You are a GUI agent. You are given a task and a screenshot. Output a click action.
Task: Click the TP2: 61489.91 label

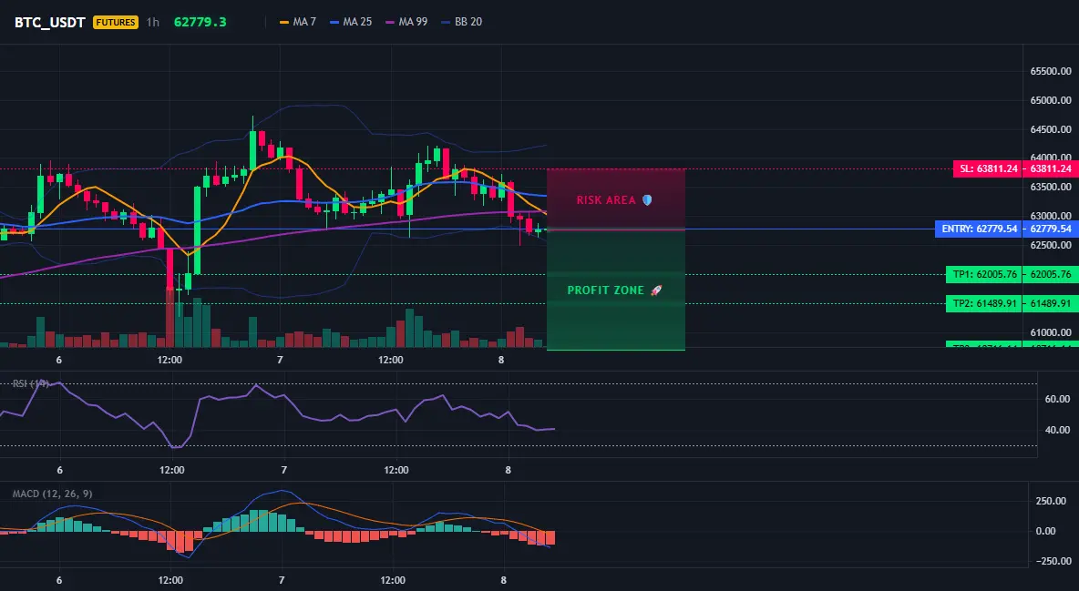[x=984, y=303]
